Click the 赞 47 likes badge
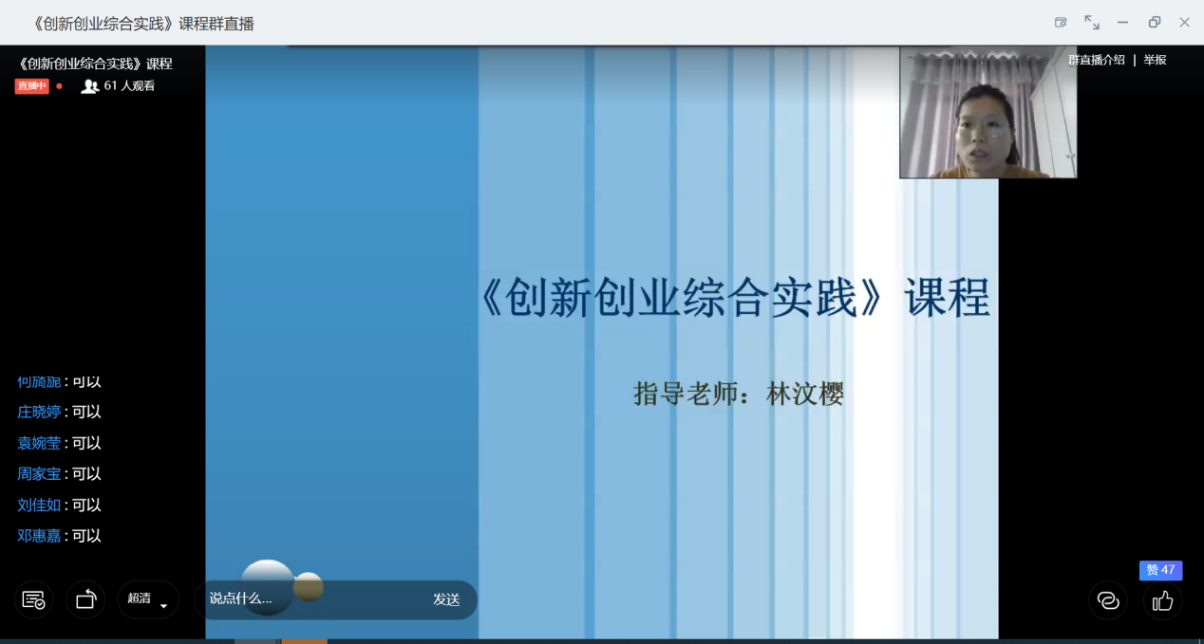 1160,570
